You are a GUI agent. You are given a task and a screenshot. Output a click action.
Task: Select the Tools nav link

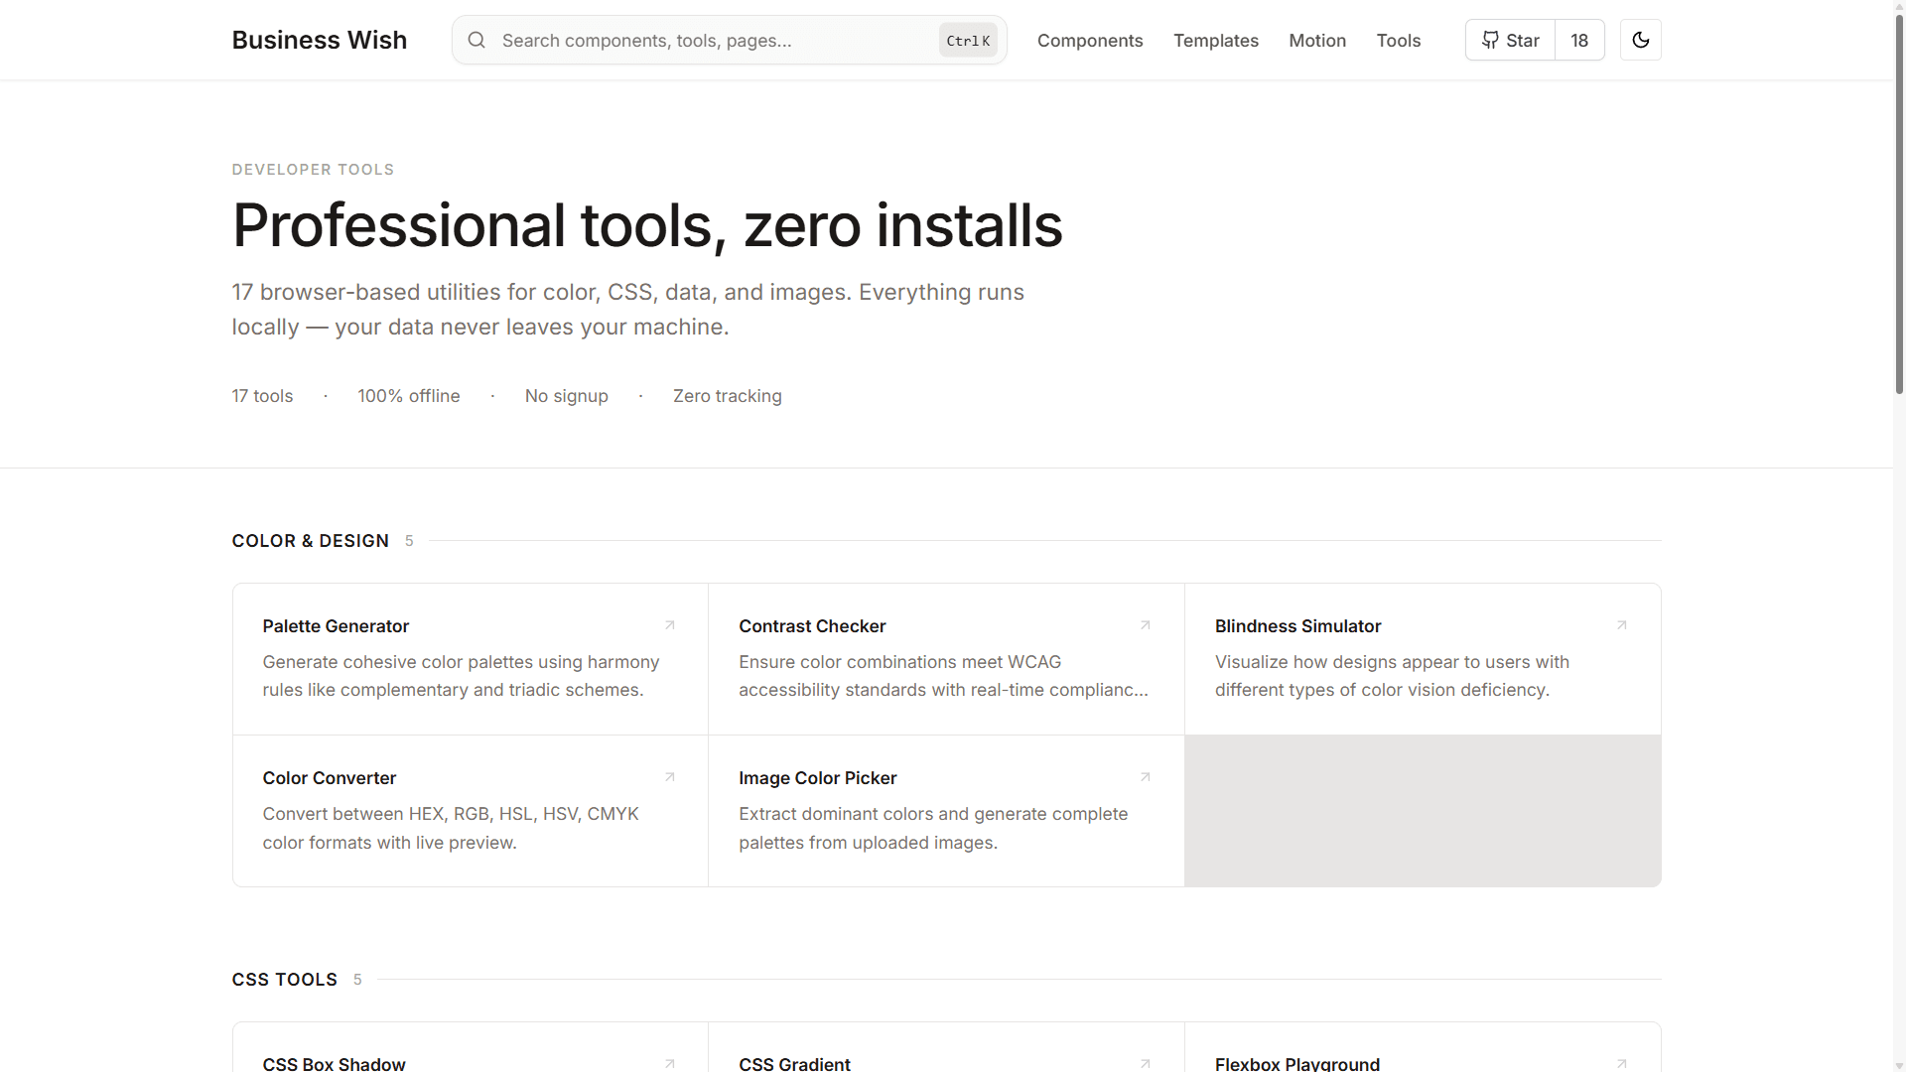1399,41
